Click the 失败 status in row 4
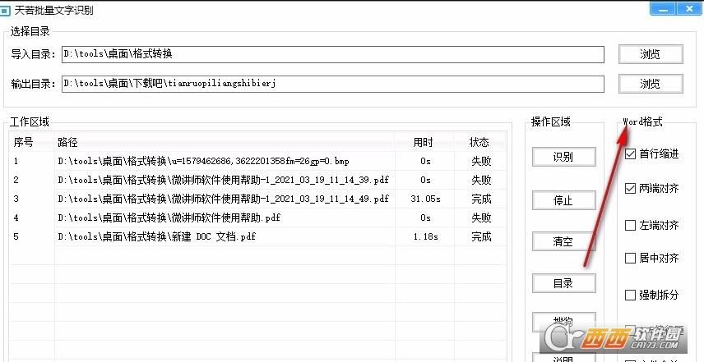 click(481, 218)
